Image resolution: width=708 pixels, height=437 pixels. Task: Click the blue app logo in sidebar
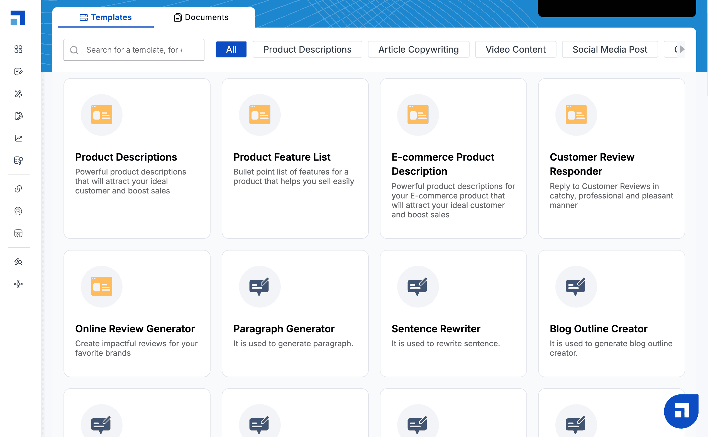[x=18, y=18]
